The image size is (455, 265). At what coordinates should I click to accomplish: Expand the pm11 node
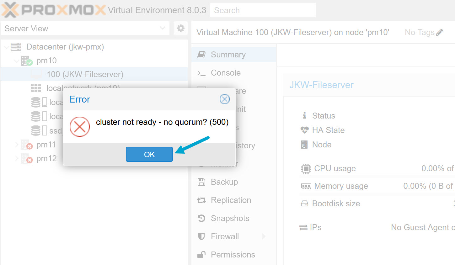pyautogui.click(x=17, y=145)
